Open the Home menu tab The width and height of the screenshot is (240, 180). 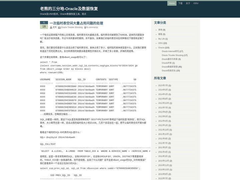point(172,3)
